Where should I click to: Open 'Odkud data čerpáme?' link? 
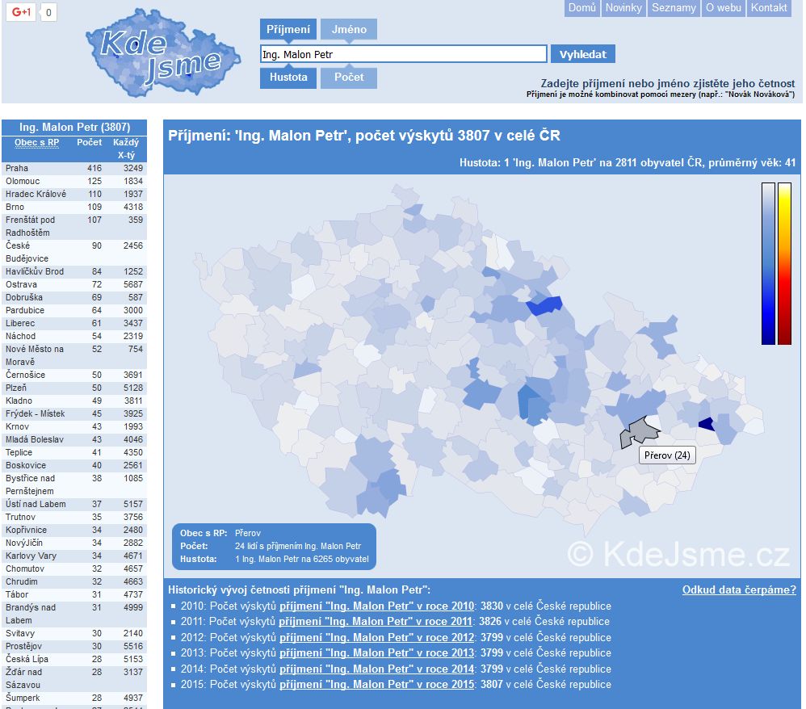click(738, 589)
